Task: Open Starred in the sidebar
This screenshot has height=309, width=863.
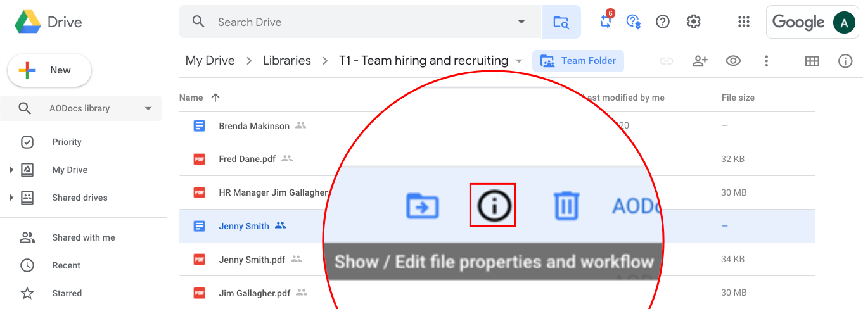Action: [67, 293]
